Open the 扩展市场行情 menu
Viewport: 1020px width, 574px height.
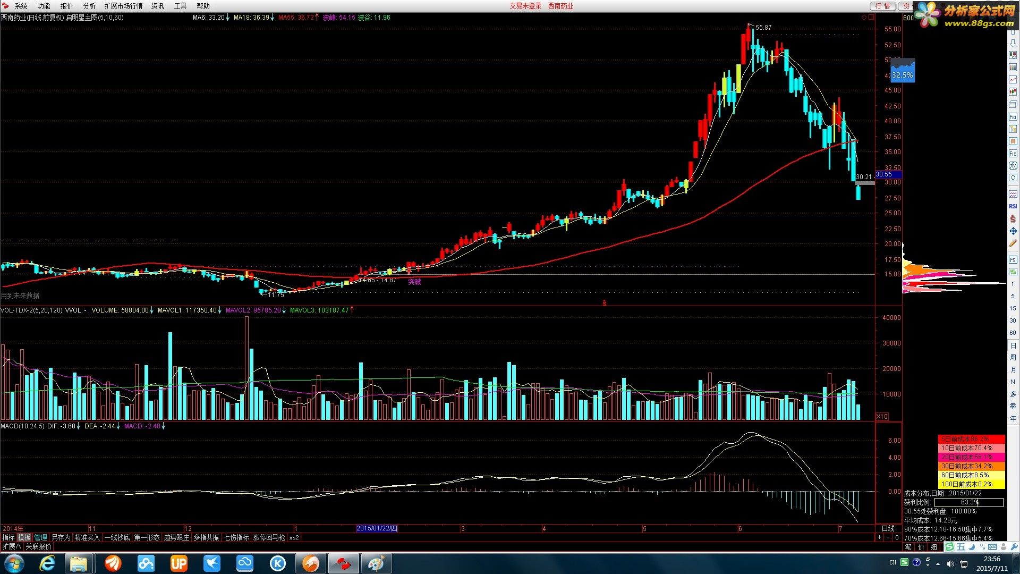click(x=124, y=6)
